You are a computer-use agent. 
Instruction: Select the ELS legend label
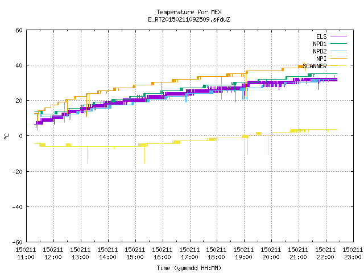tap(321, 36)
